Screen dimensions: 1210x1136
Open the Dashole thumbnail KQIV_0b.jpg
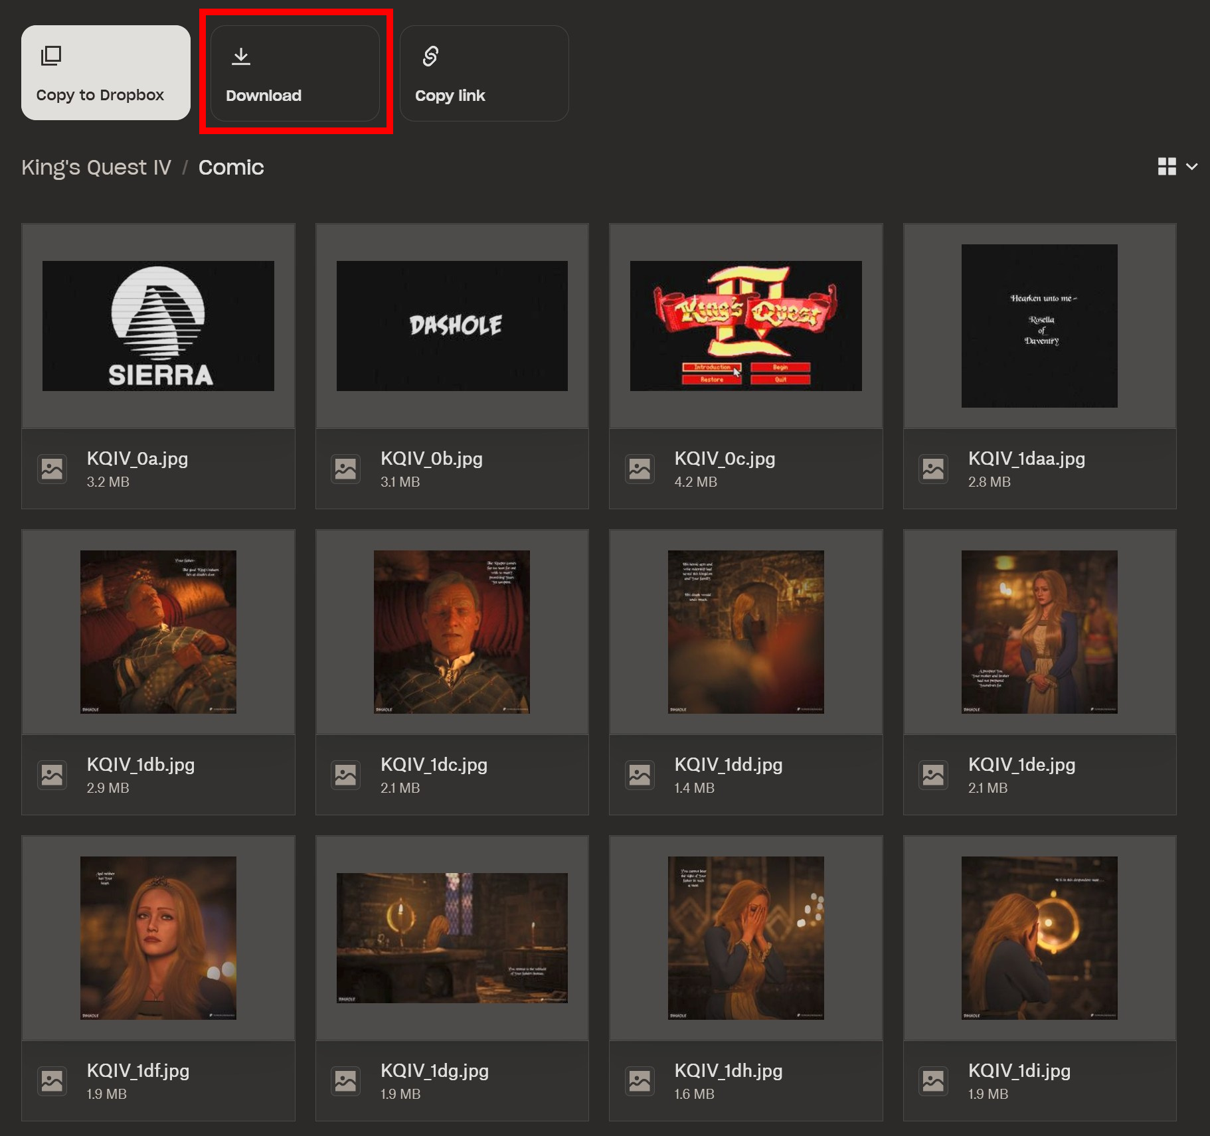tap(452, 326)
